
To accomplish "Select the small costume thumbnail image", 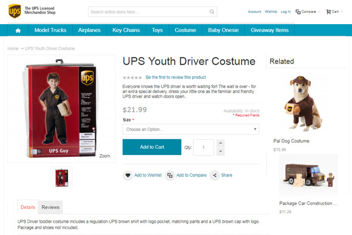I will point(62,177).
